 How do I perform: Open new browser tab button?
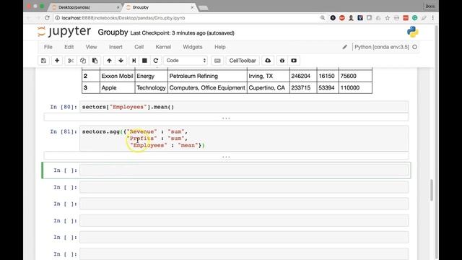[204, 8]
